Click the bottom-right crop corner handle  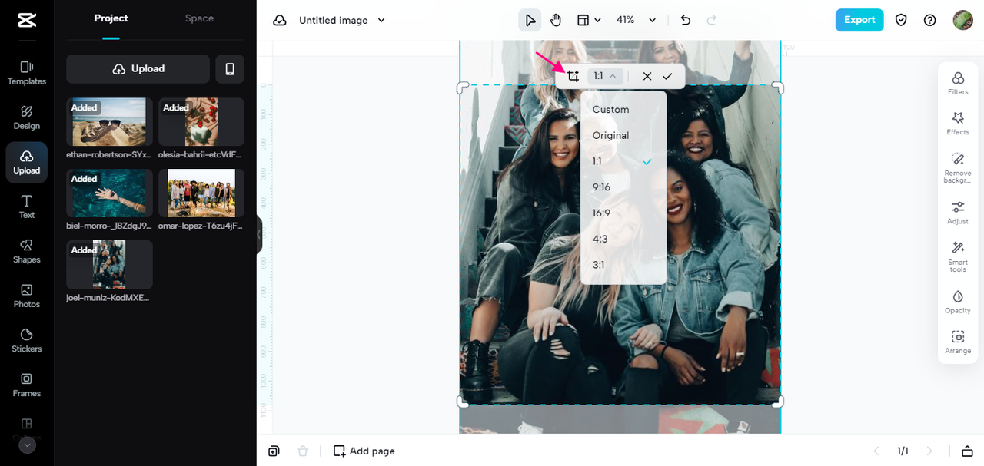coord(778,402)
